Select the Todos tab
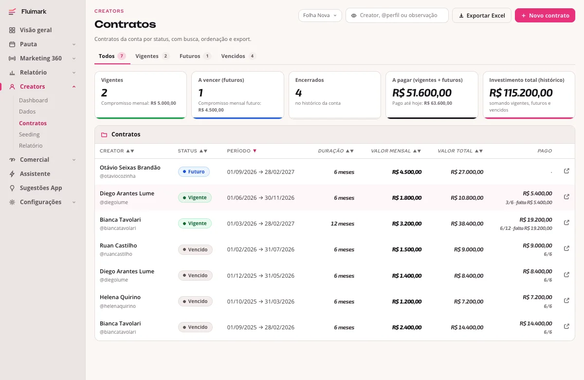Image resolution: width=584 pixels, height=380 pixels. 112,56
